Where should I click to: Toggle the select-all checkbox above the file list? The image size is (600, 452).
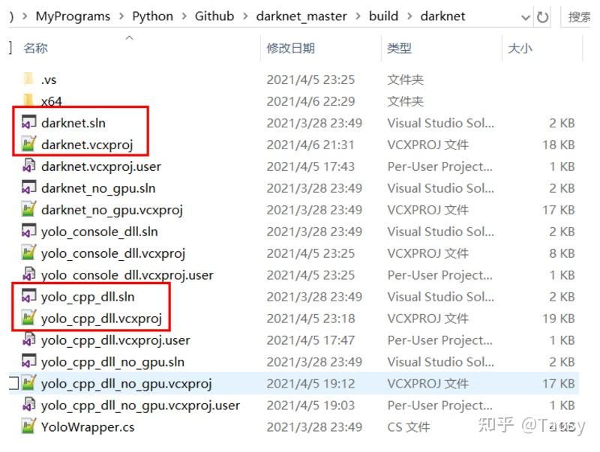(7, 47)
